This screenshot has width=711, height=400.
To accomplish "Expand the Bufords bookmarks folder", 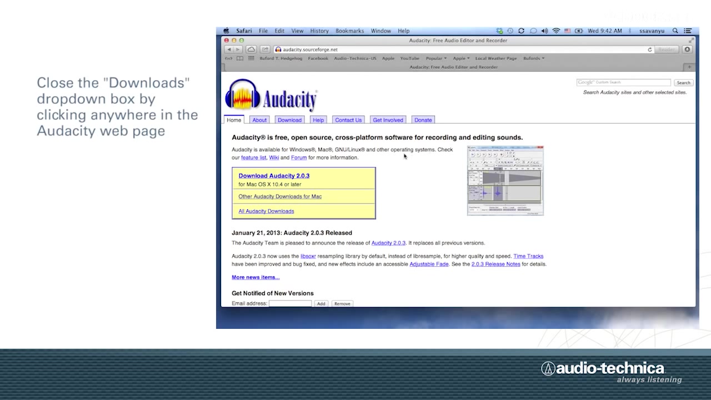I will point(533,58).
